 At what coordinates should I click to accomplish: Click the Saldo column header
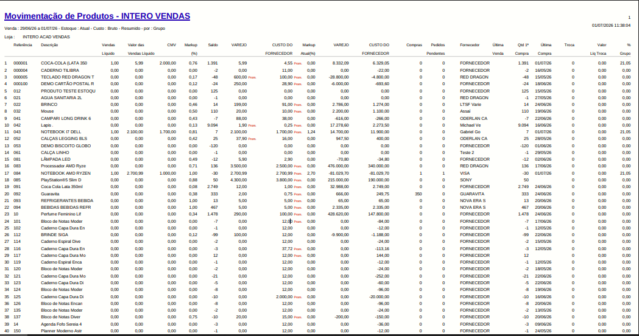213,45
